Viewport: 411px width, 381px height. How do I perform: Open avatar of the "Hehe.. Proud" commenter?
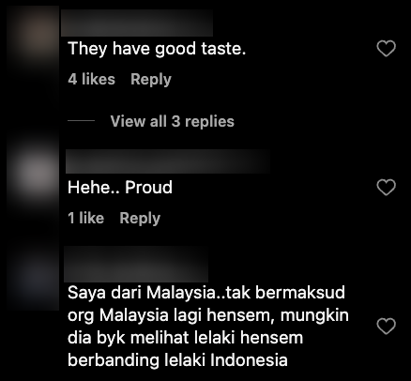coord(33,174)
